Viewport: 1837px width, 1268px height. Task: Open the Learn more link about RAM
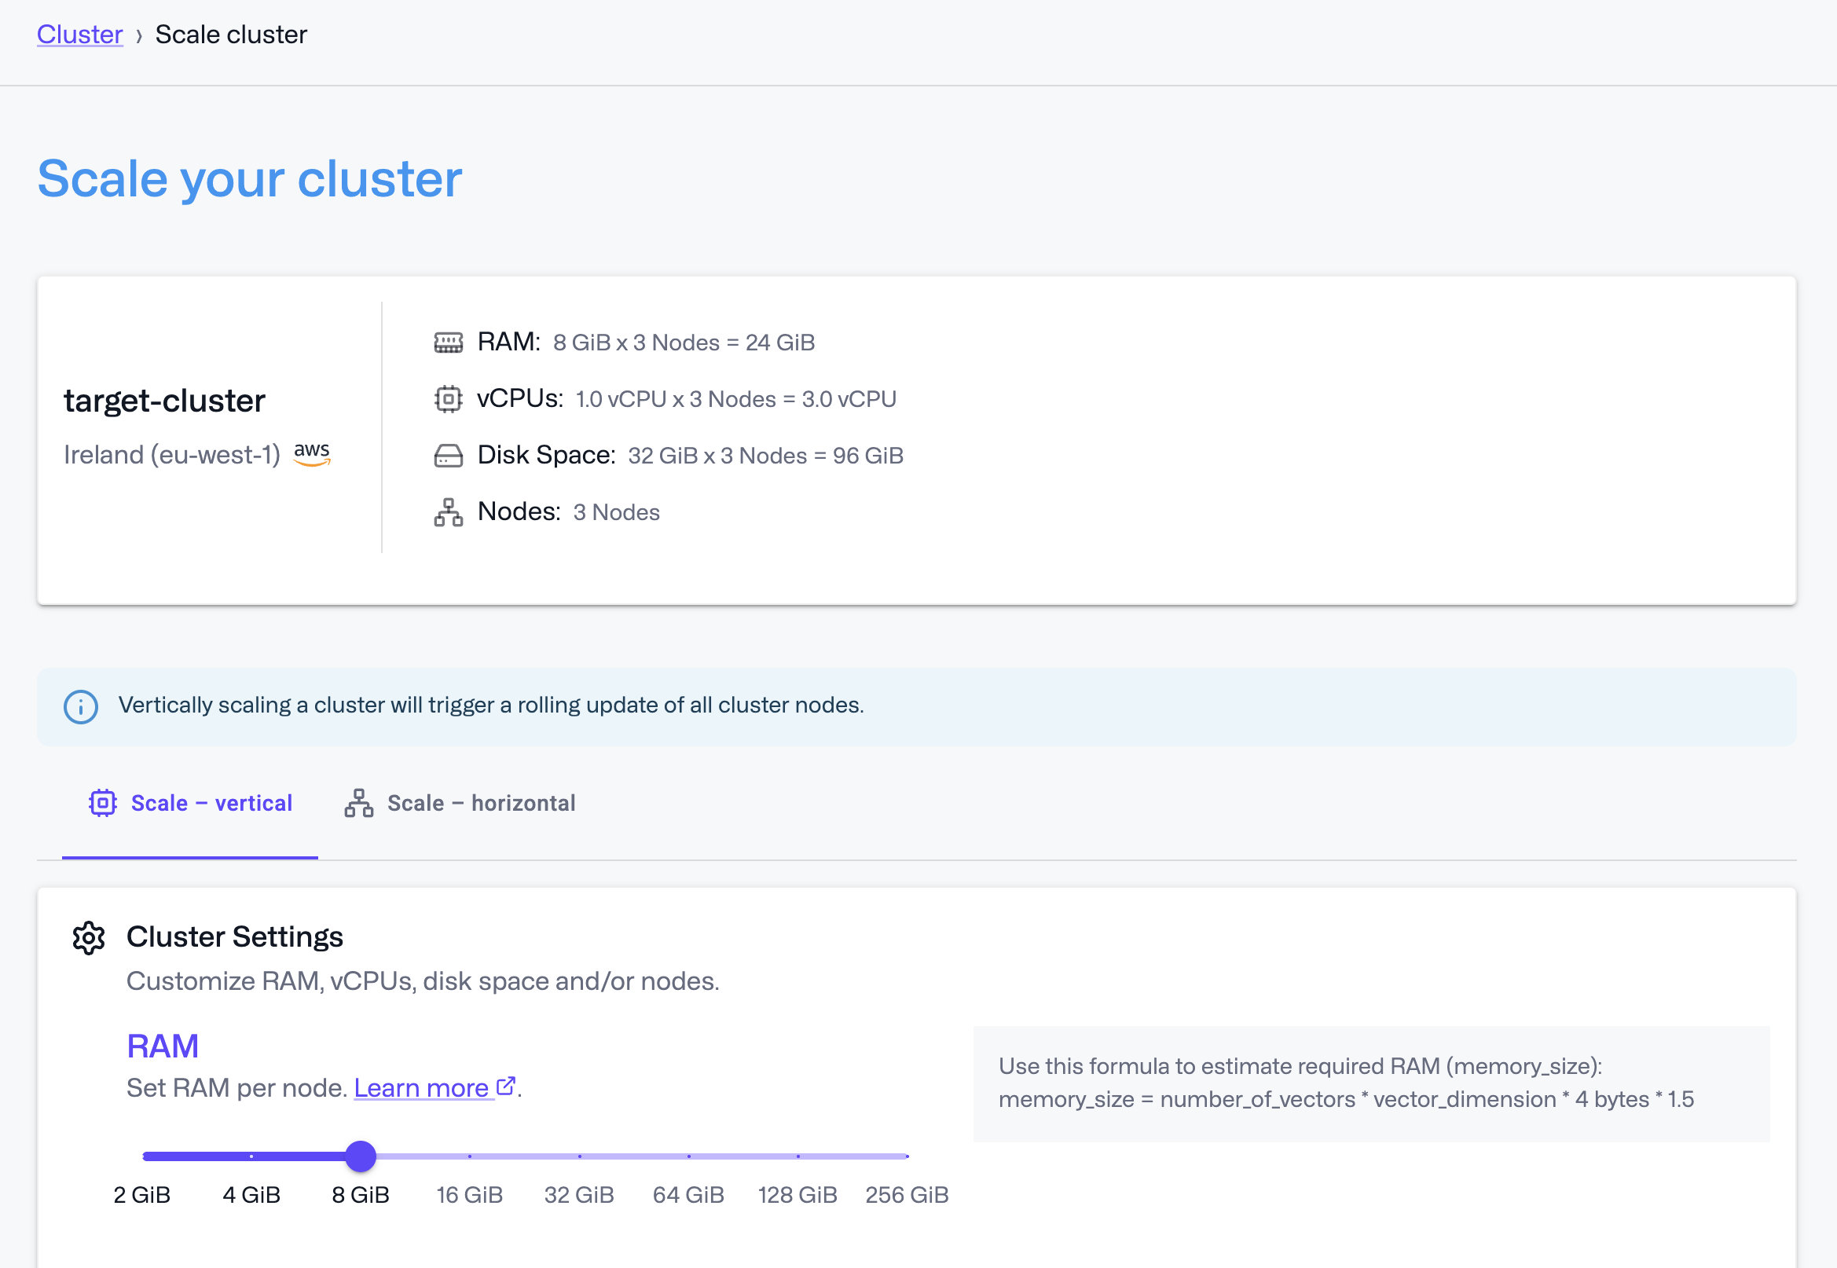click(x=422, y=1087)
